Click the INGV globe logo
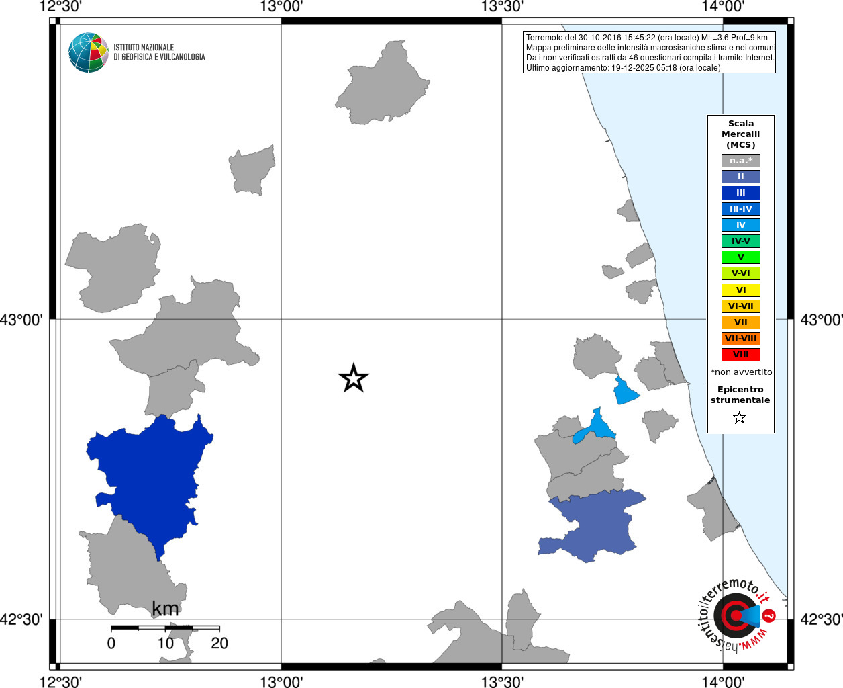The image size is (843, 688). tap(89, 52)
